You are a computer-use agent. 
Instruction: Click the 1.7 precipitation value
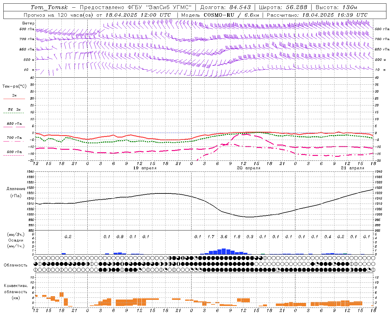(211, 237)
